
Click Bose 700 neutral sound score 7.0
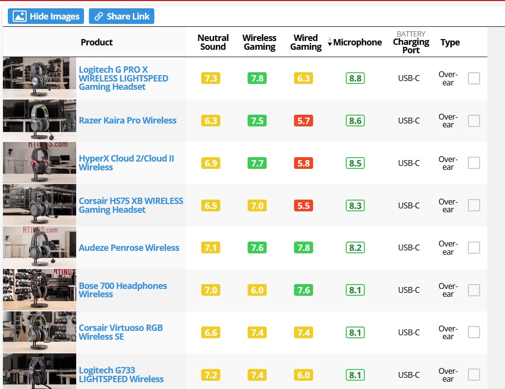tap(210, 290)
